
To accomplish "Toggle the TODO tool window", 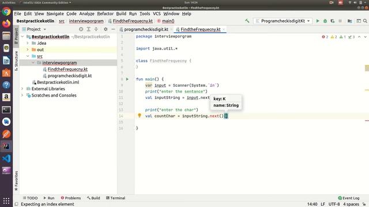I will click(30, 198).
